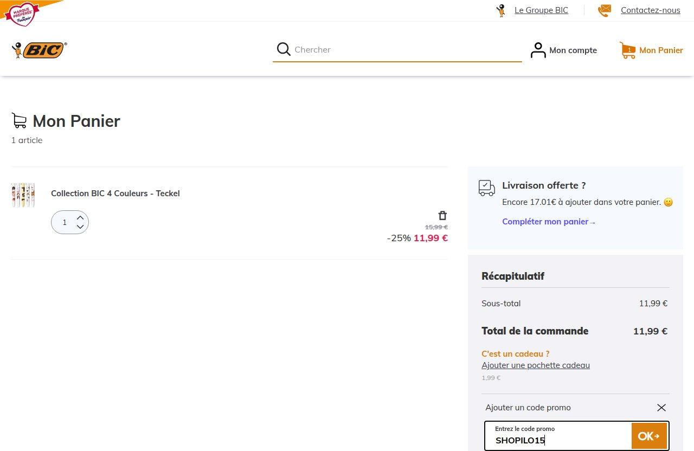Click Ajouter une pochette cadeau
The image size is (694, 451).
536,365
